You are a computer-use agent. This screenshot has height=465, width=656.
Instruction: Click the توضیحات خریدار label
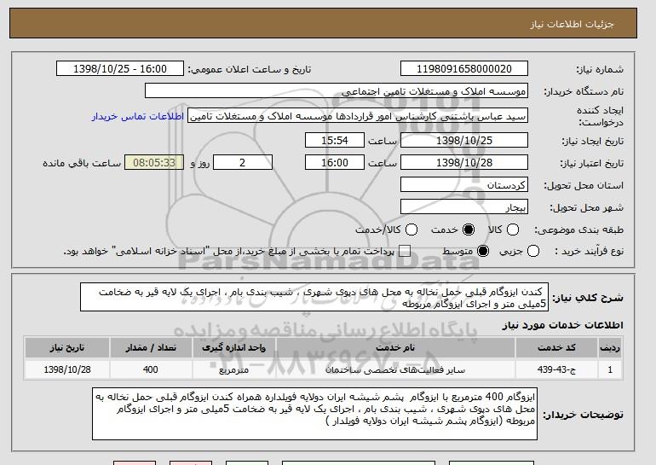pos(583,415)
